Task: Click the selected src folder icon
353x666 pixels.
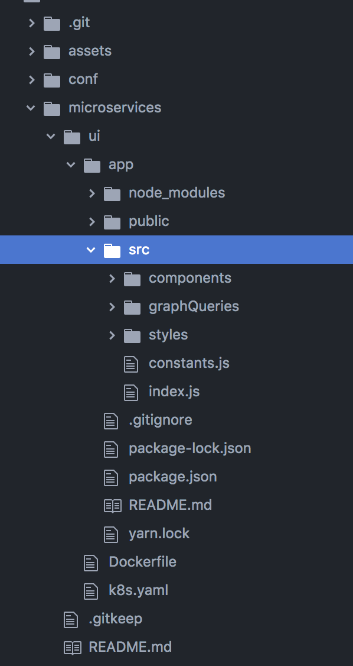Action: tap(112, 250)
